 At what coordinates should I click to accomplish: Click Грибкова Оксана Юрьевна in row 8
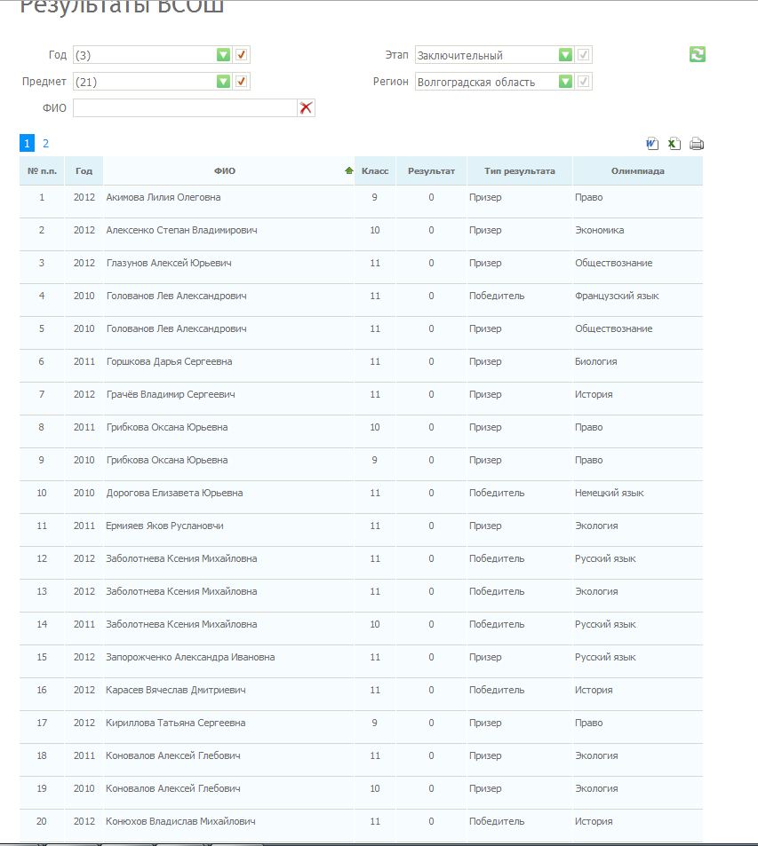[x=167, y=428]
